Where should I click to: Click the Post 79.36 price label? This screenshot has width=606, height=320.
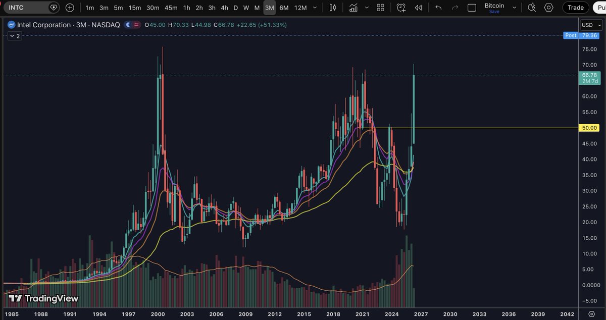tap(582, 35)
